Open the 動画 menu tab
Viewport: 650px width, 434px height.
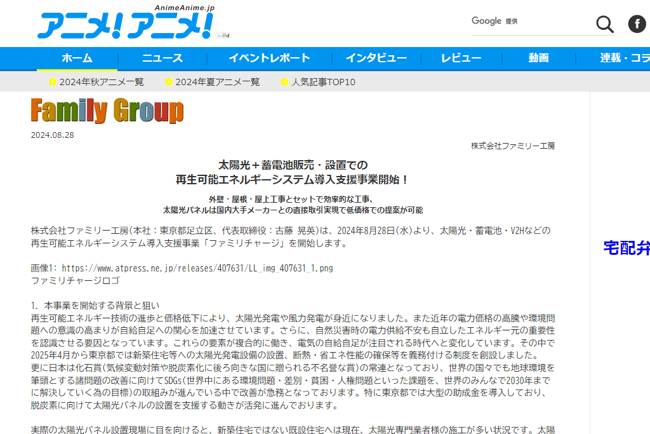[538, 58]
